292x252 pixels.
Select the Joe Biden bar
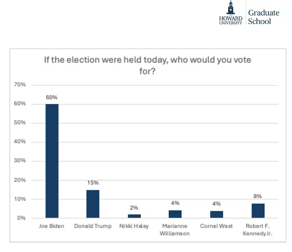click(52, 161)
